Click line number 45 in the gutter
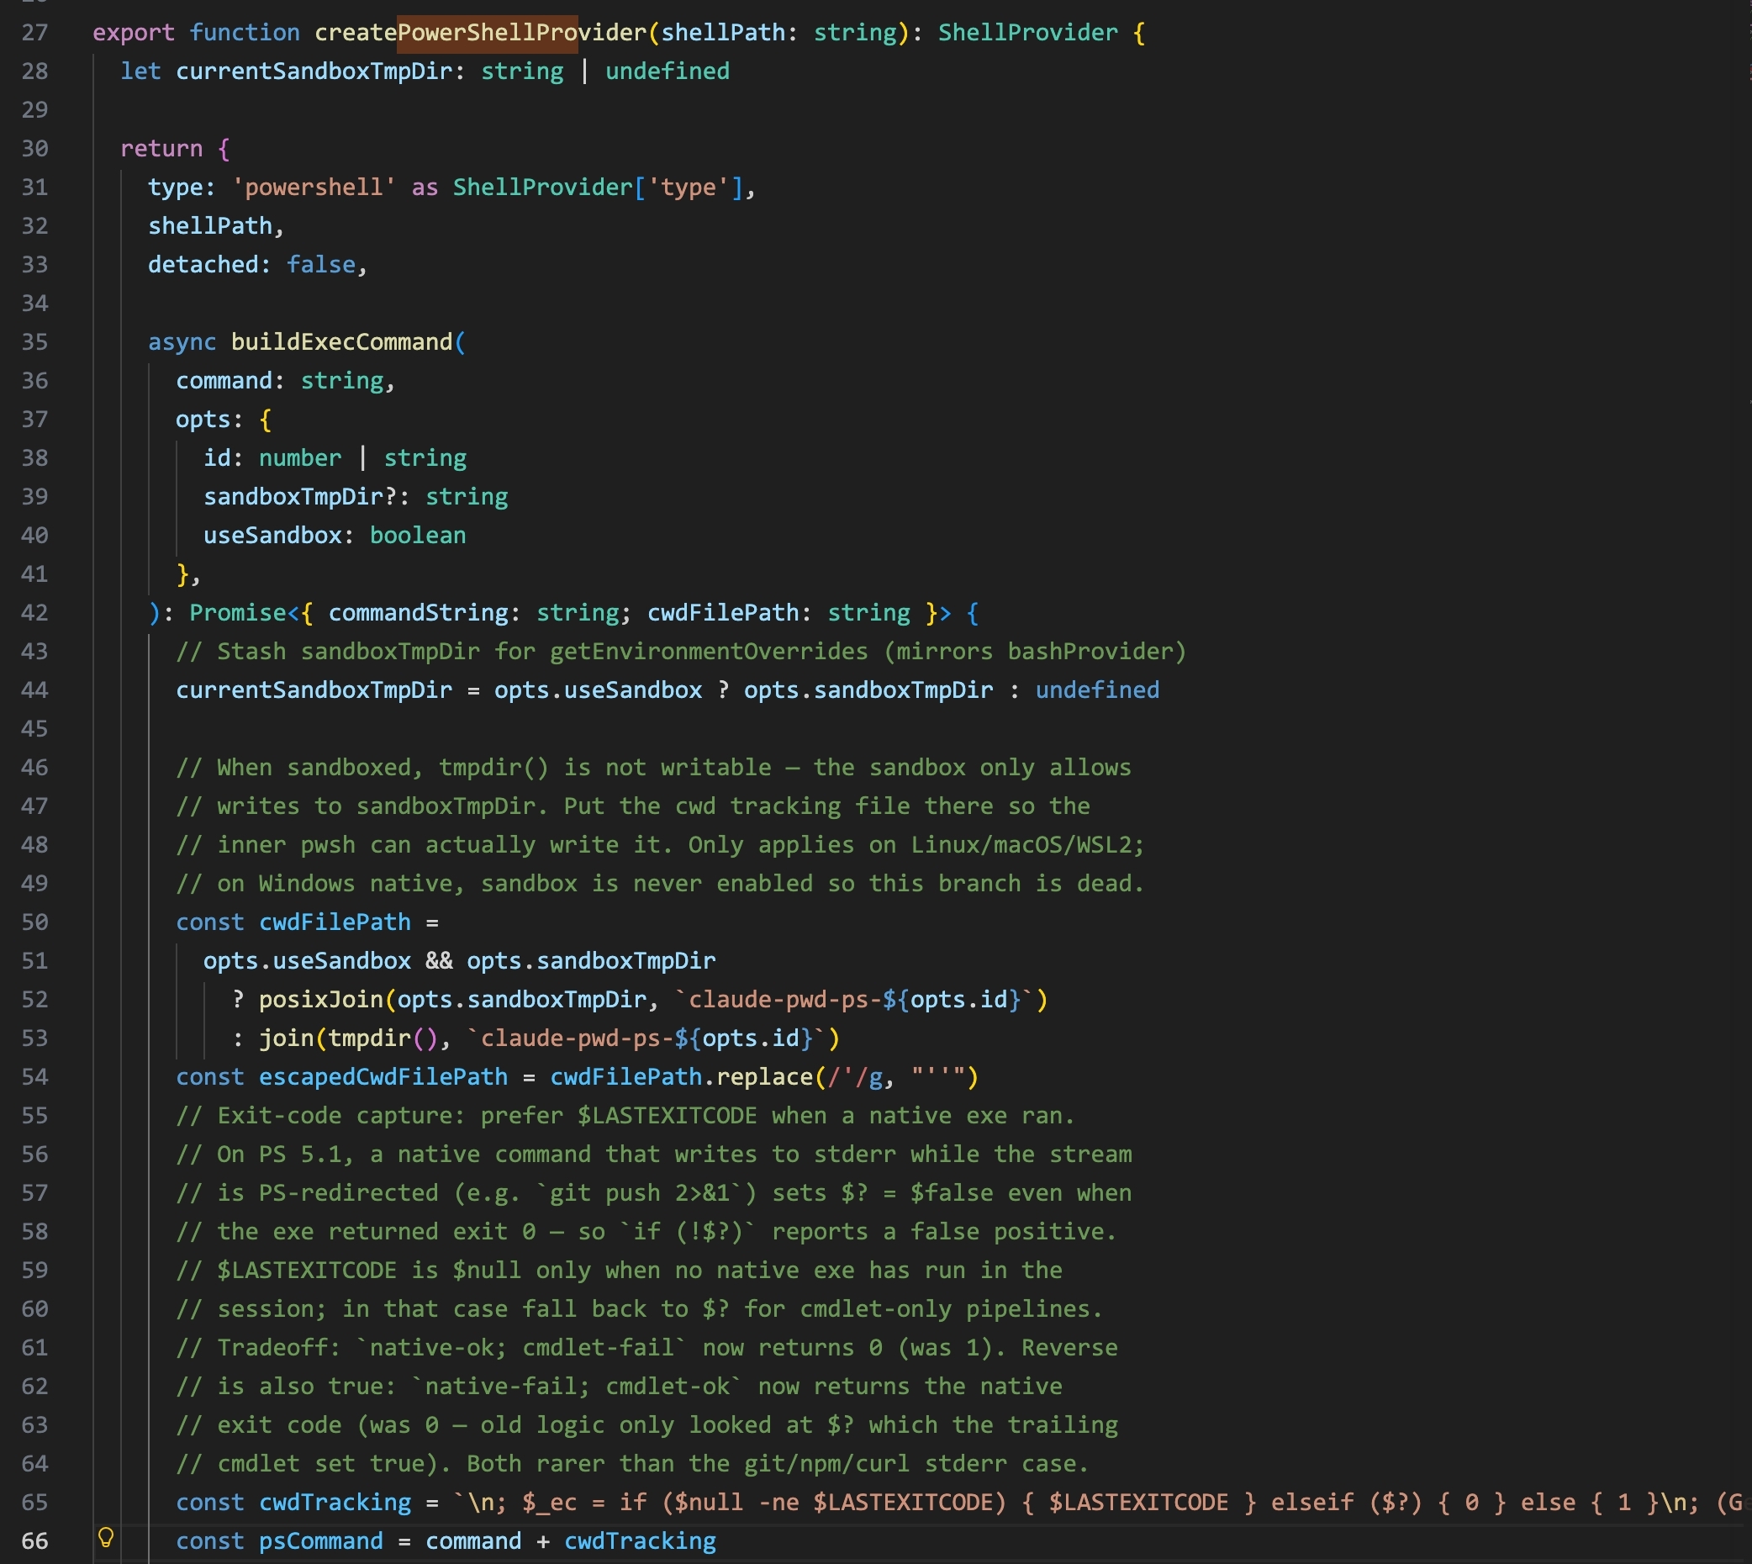 tap(34, 729)
